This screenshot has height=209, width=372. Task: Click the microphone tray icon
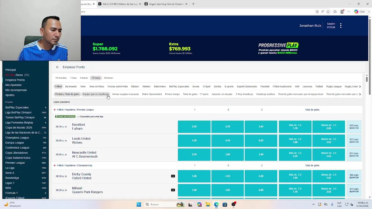click(332, 204)
